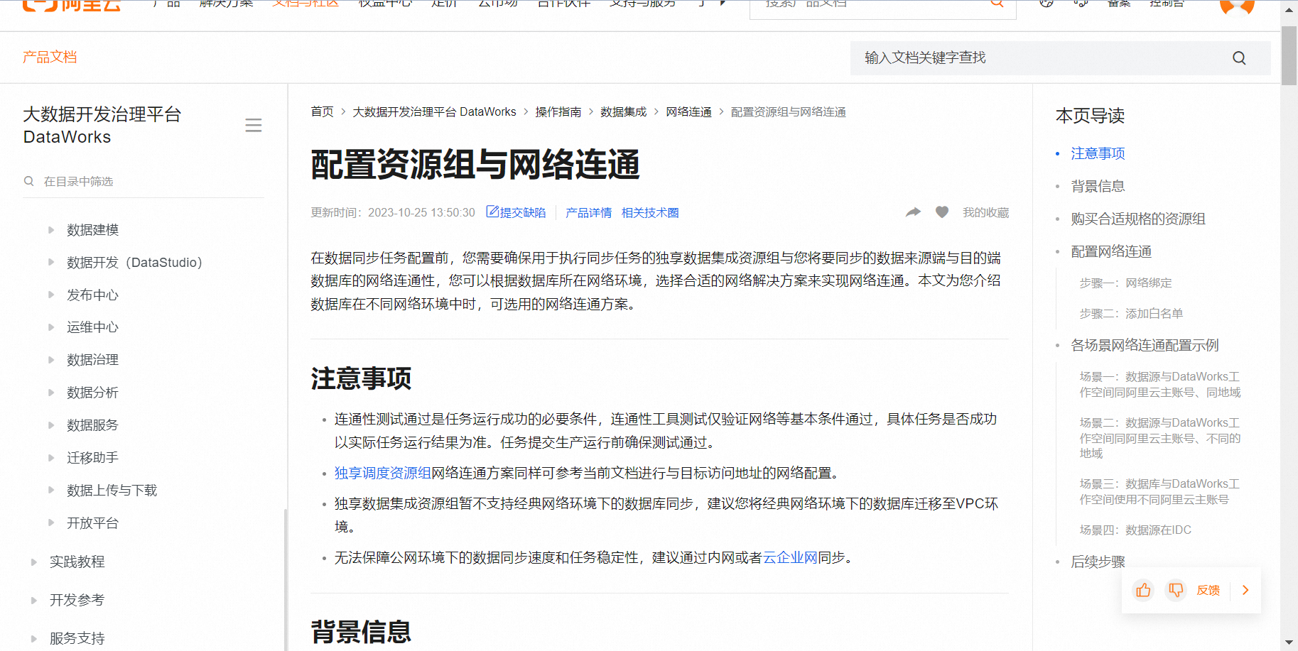Open the 相关技术圈 link
The height and width of the screenshot is (651, 1298).
[x=650, y=213]
